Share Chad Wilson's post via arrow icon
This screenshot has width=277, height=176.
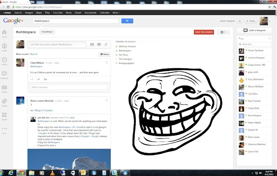click(38, 79)
